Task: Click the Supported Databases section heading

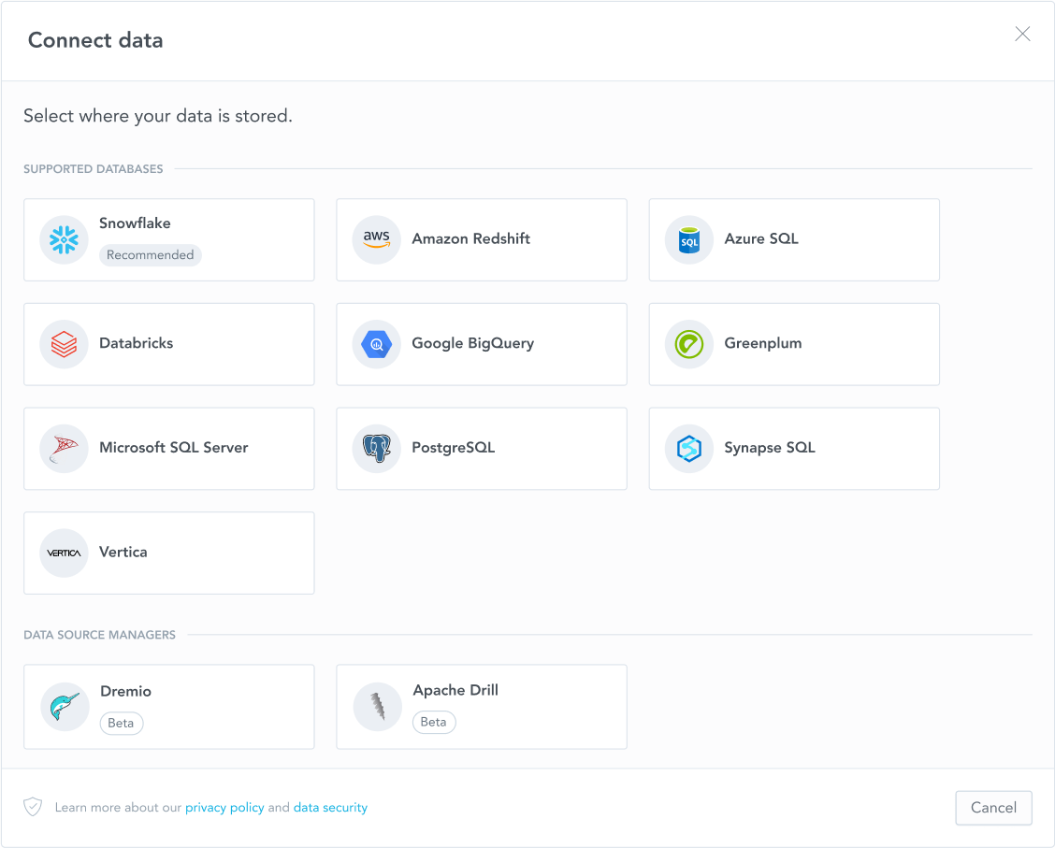Action: (x=93, y=169)
